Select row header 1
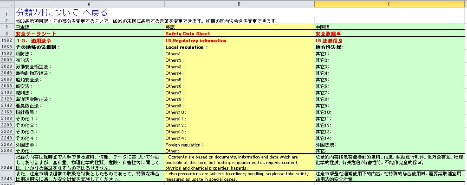467x185 pixels. click(7, 13)
